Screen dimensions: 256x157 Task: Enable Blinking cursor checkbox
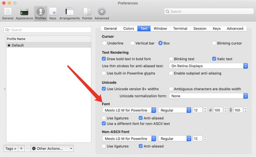coord(214,43)
